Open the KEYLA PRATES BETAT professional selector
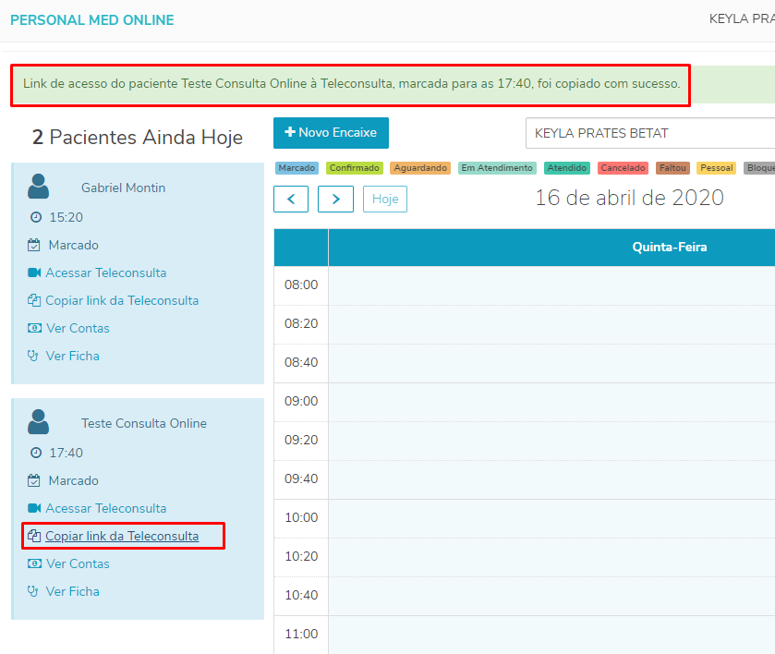This screenshot has height=654, width=775. [x=650, y=133]
